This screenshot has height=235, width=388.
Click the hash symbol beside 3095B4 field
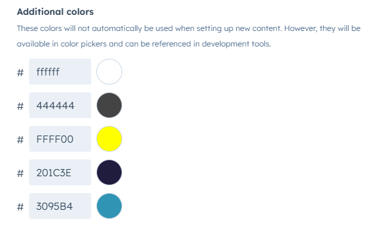coord(20,207)
